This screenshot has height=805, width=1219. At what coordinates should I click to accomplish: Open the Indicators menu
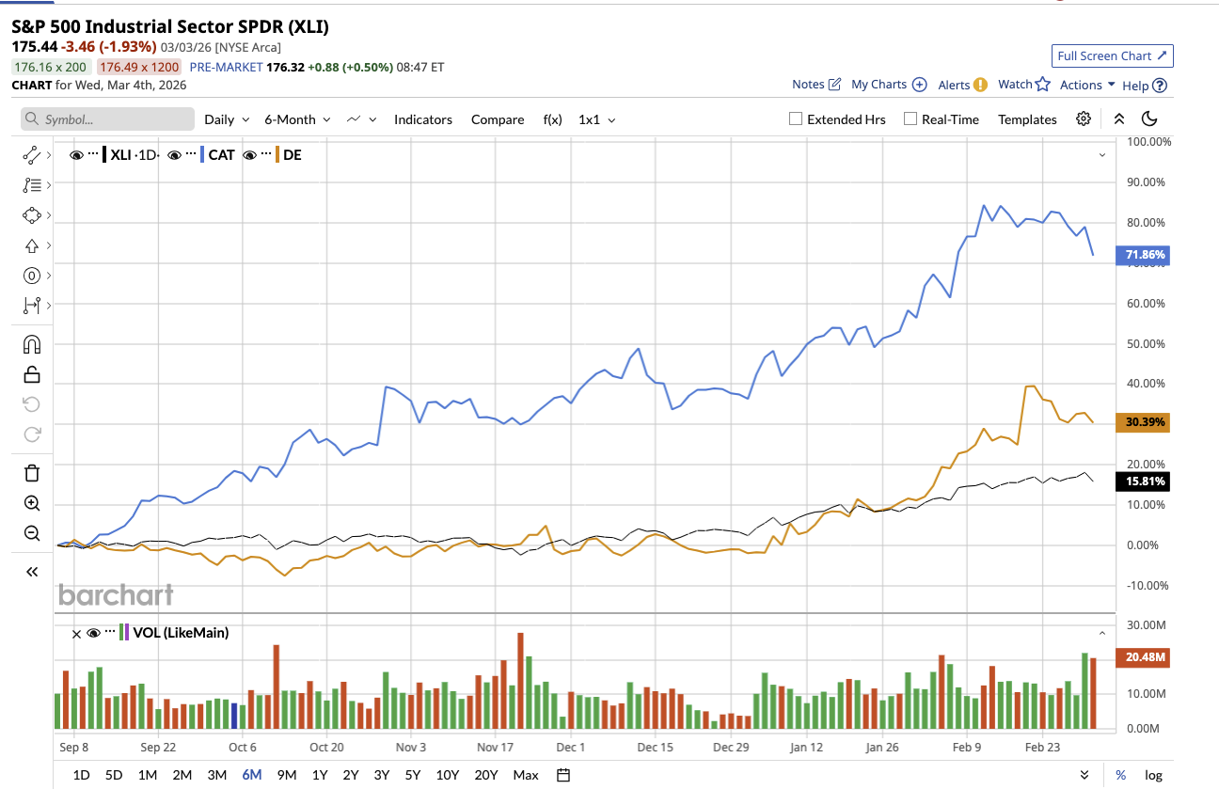[423, 119]
